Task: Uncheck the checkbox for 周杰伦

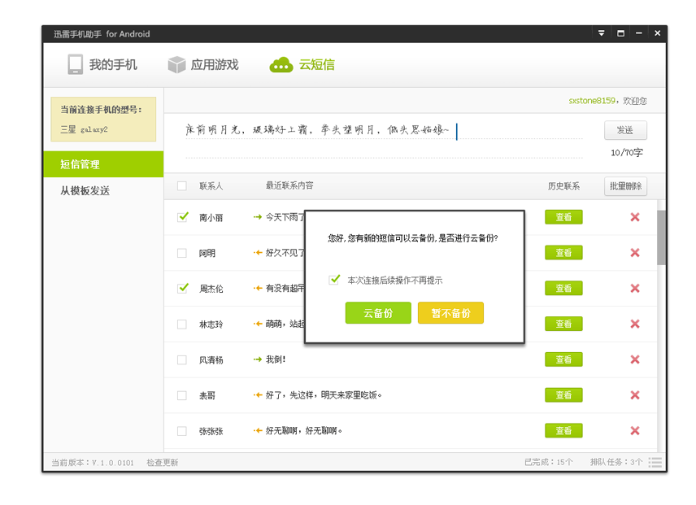Action: pyautogui.click(x=182, y=288)
